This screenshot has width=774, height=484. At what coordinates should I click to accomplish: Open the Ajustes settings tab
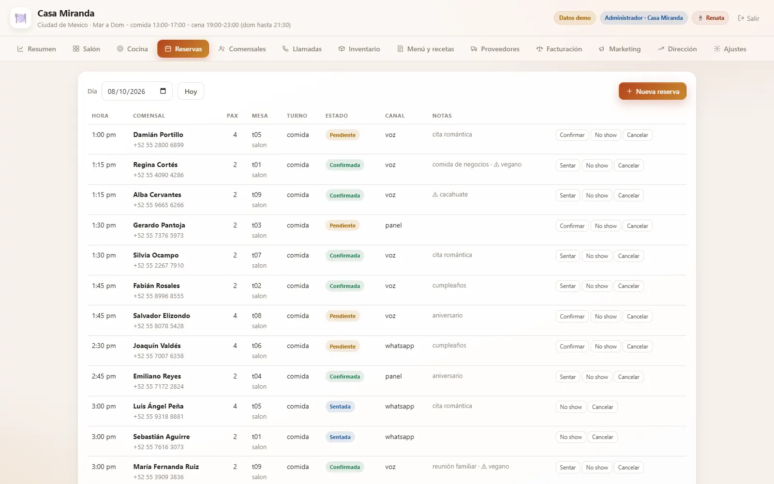(x=730, y=49)
